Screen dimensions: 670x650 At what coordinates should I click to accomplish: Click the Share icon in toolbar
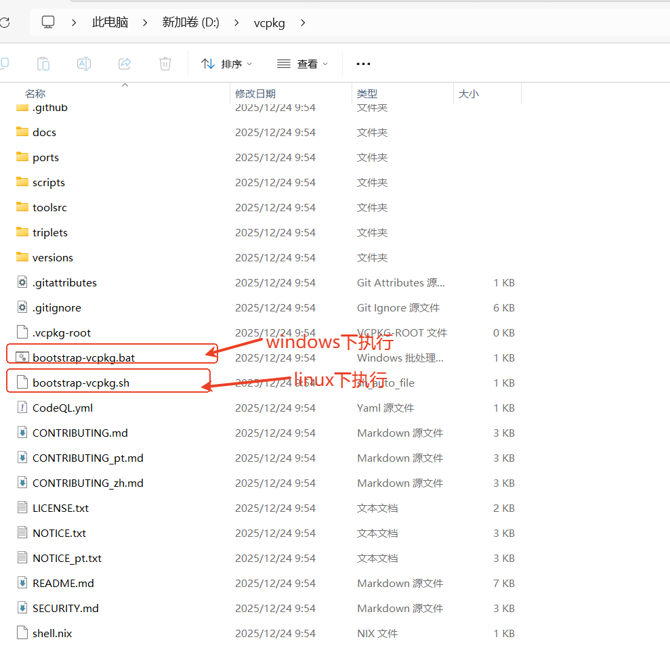pyautogui.click(x=125, y=64)
